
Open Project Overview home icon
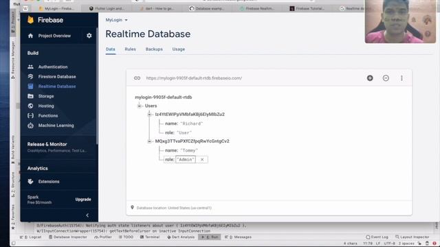[30, 36]
